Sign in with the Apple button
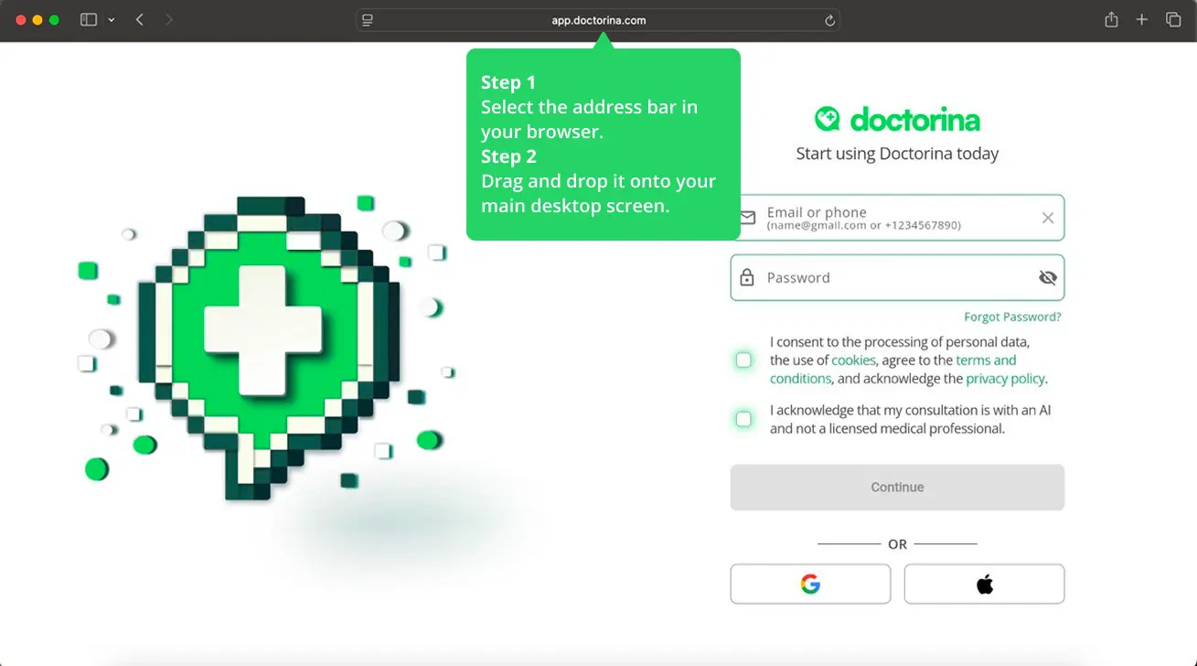The image size is (1197, 666). (x=984, y=584)
